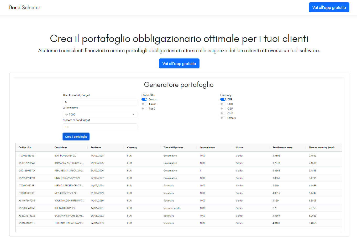Click time to maturity value 0.7863
This screenshot has width=357, height=243.
point(313,156)
